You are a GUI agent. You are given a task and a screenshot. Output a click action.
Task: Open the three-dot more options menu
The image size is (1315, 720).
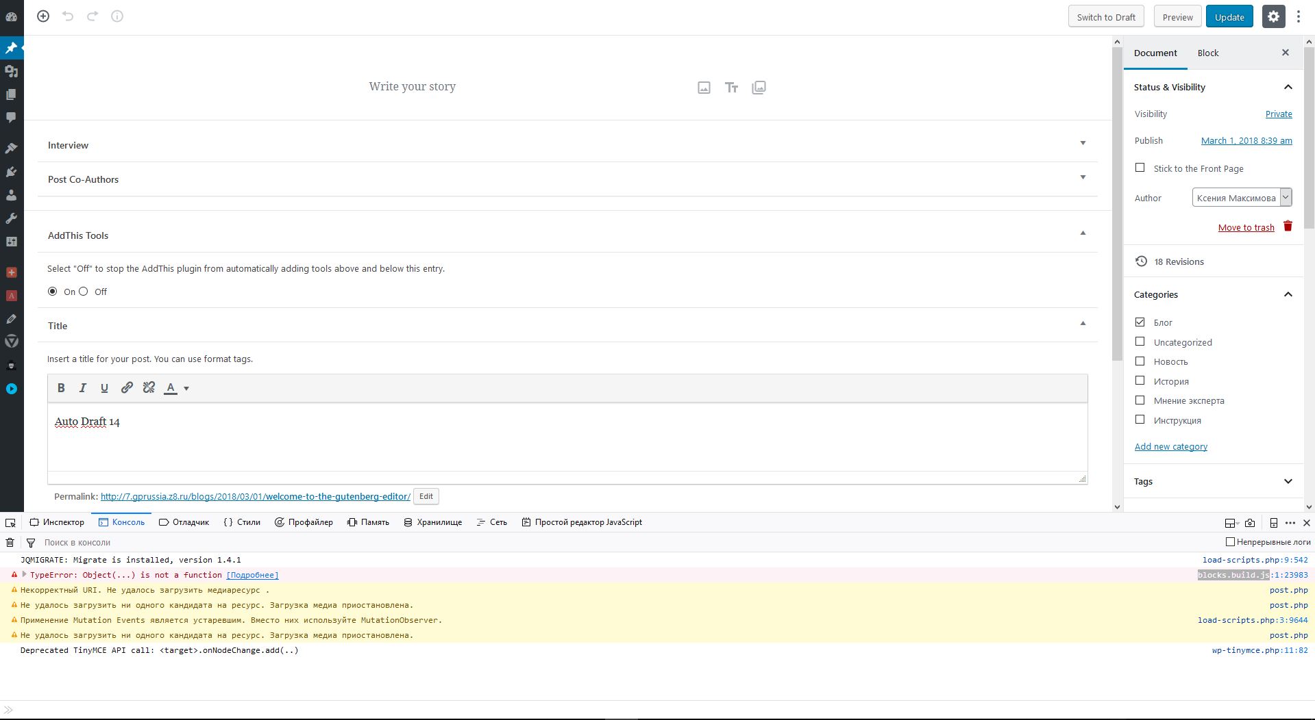1299,17
